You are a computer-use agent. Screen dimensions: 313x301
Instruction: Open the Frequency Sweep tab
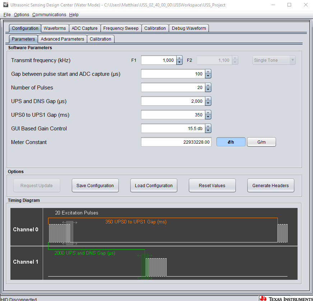tap(121, 28)
